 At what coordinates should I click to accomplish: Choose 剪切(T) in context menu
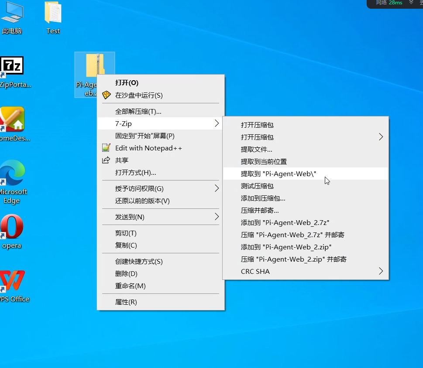(161, 233)
